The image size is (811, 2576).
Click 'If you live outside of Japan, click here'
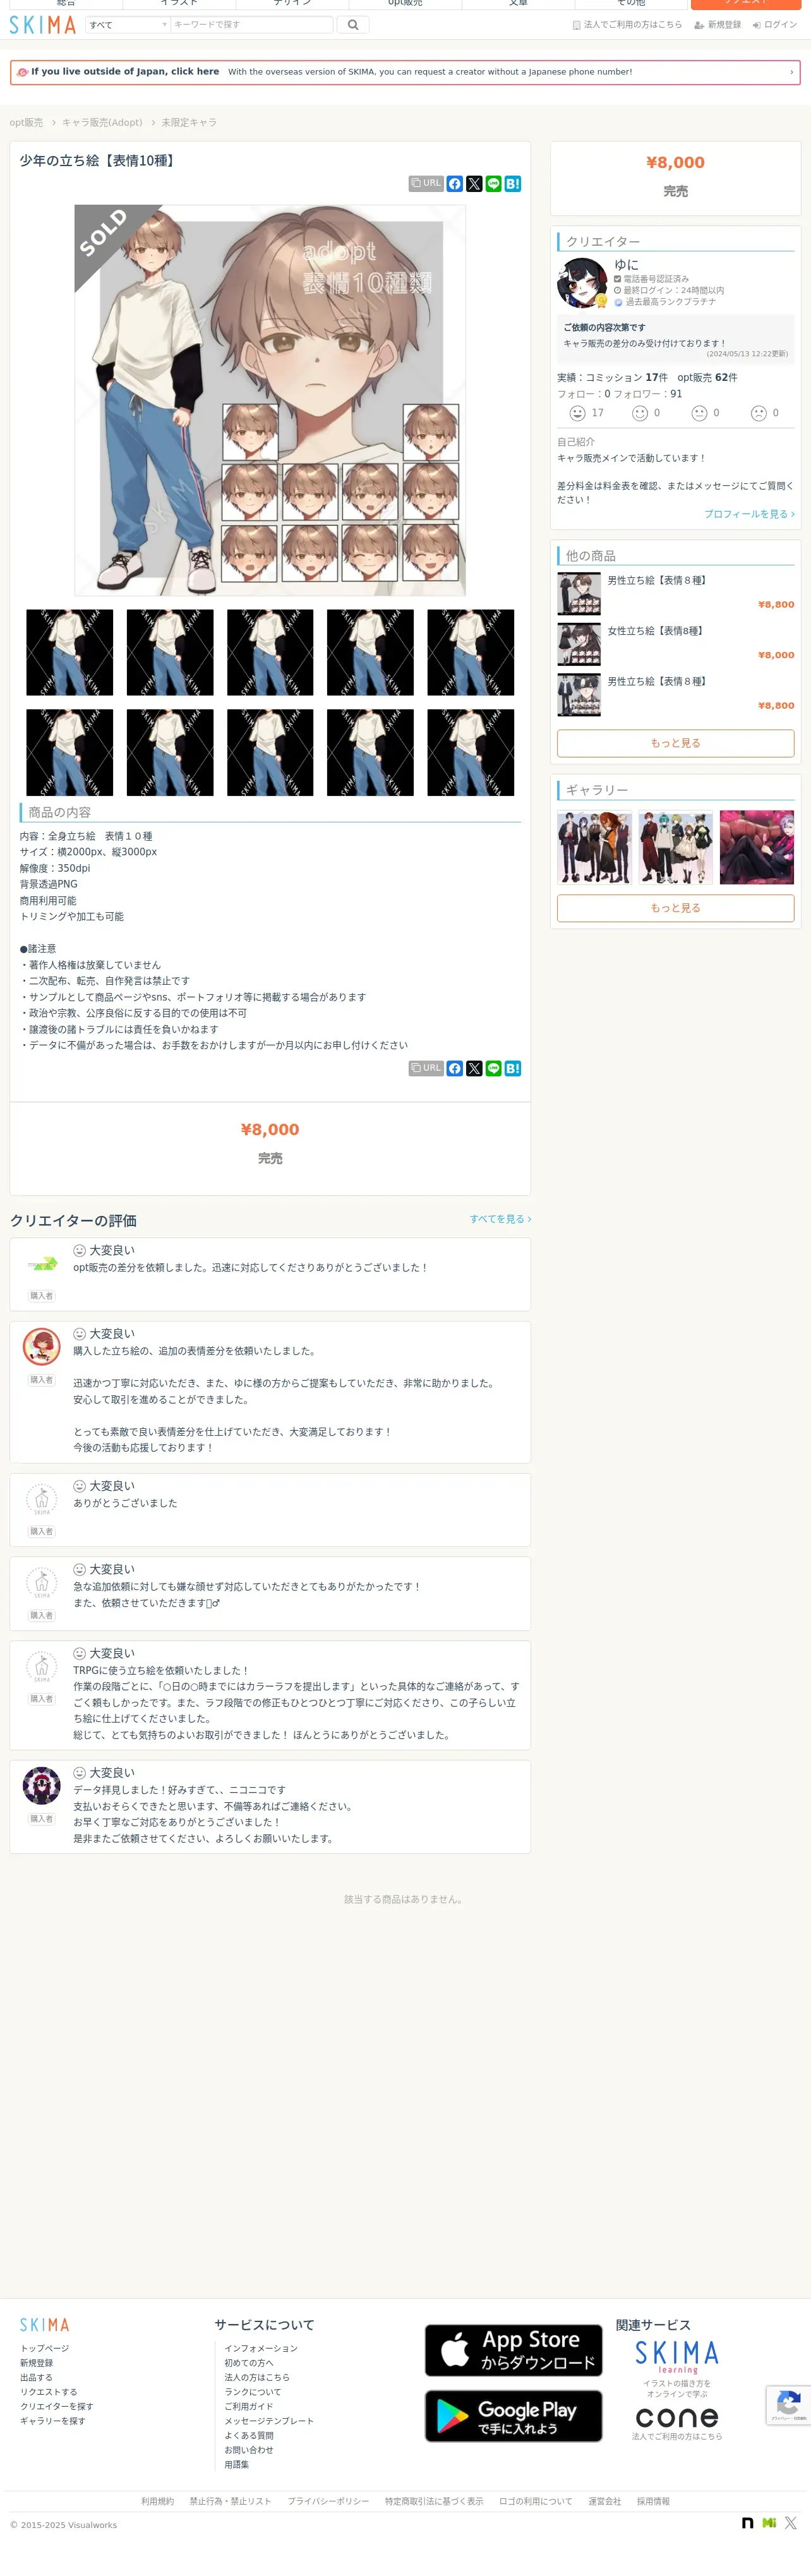pyautogui.click(x=125, y=72)
